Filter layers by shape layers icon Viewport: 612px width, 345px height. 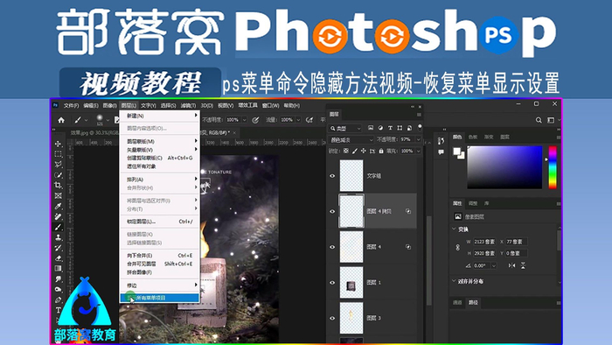click(x=400, y=128)
